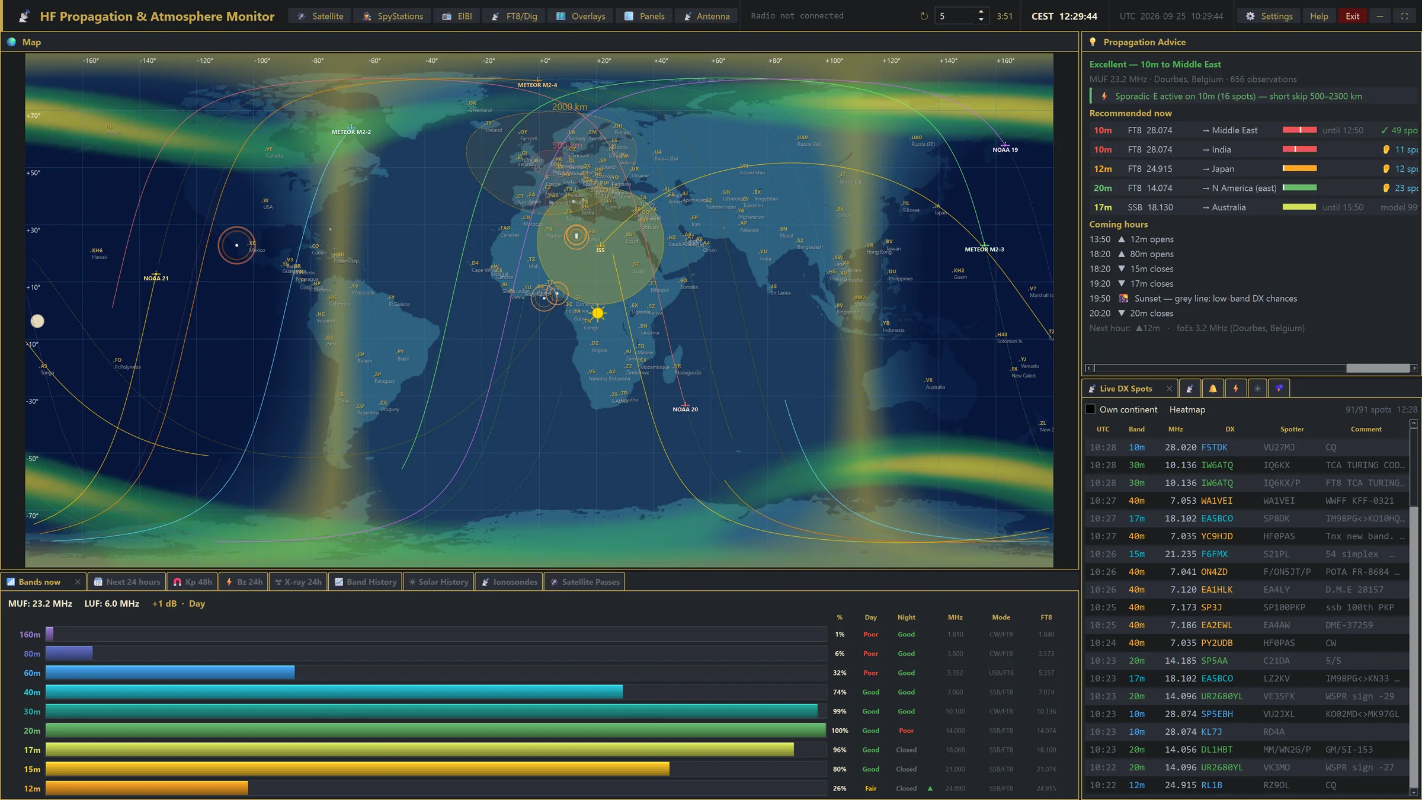The height and width of the screenshot is (800, 1422).
Task: Open the storm cloud icon tab
Action: (1279, 389)
